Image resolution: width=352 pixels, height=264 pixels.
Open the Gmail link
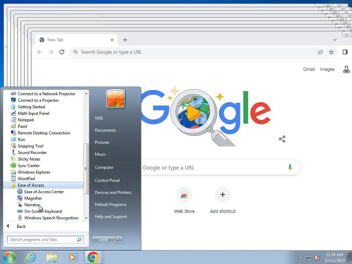[309, 69]
